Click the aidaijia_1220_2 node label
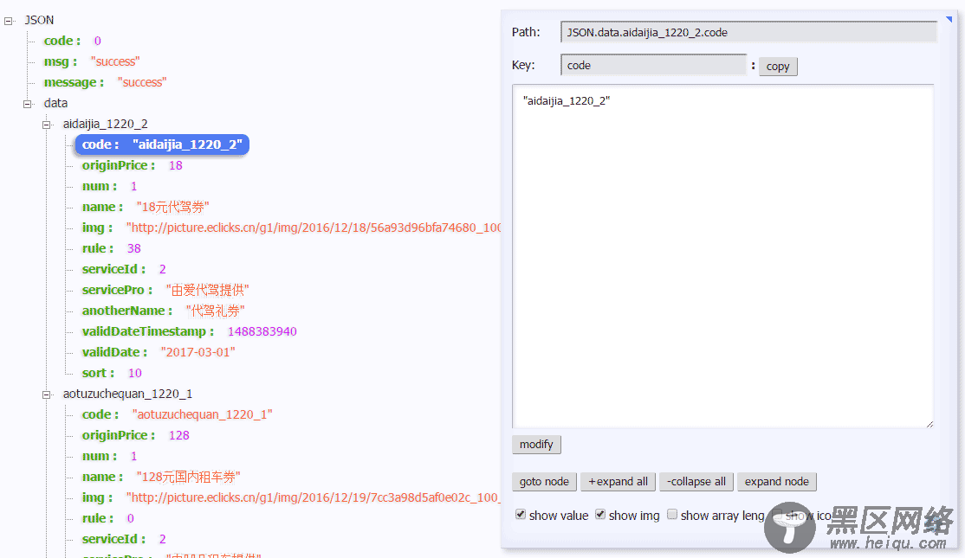Image resolution: width=965 pixels, height=558 pixels. point(105,124)
